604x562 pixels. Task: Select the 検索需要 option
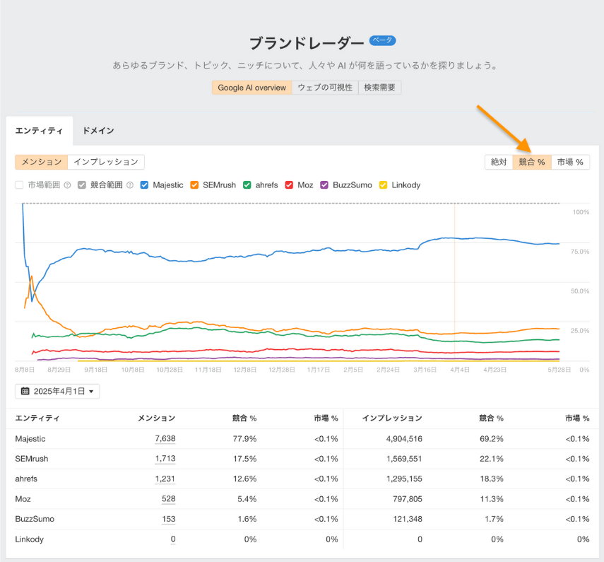tap(379, 87)
